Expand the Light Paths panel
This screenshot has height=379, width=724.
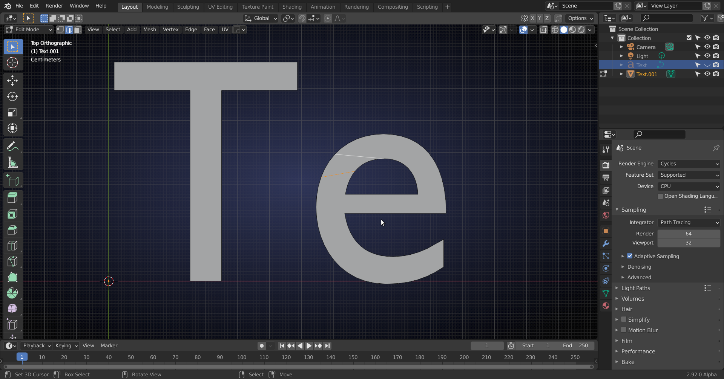(636, 288)
